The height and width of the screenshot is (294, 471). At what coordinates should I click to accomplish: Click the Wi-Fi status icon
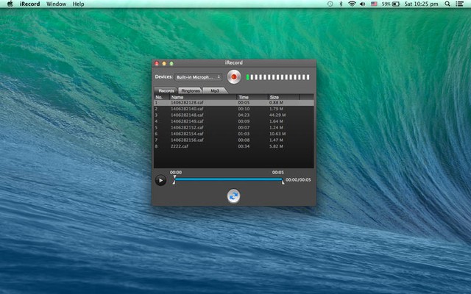[x=352, y=4]
